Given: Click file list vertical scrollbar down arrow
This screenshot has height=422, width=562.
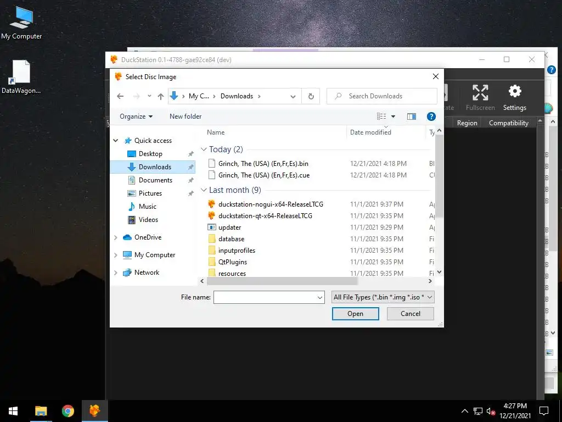Looking at the screenshot, I should (x=440, y=273).
